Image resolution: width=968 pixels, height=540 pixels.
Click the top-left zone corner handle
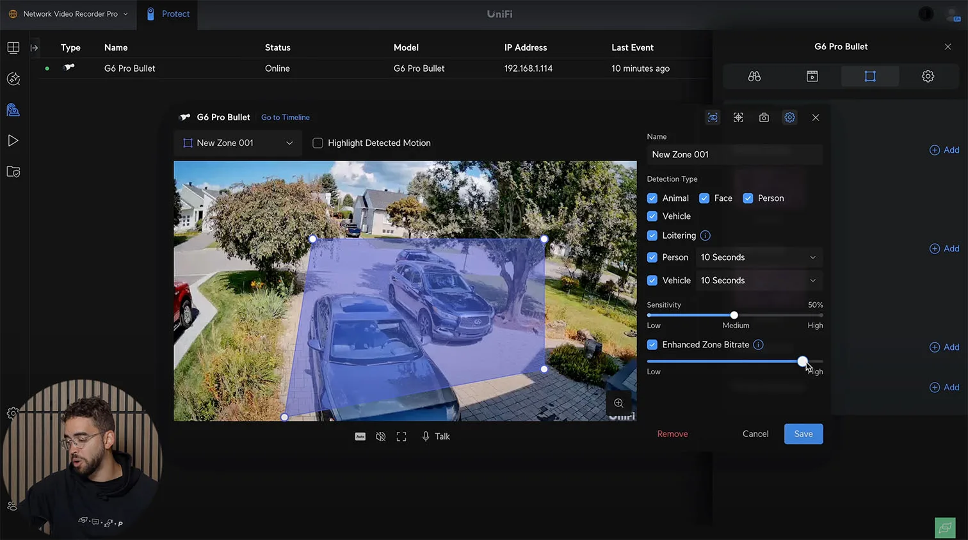[x=312, y=239]
